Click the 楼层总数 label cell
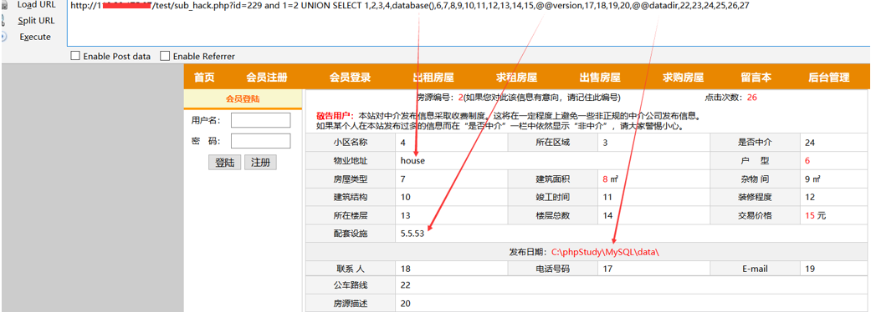Viewport: 871px width, 312px height. [553, 215]
